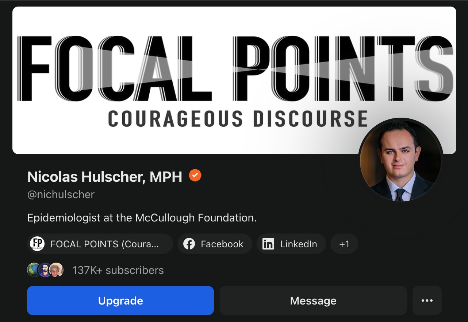Viewport: 468px width, 322px height.
Task: Click the second subscriber avatar, bearded man
Action: [45, 270]
